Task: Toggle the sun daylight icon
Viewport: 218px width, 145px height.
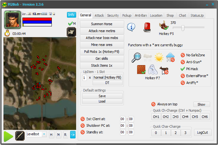Action: click(159, 57)
